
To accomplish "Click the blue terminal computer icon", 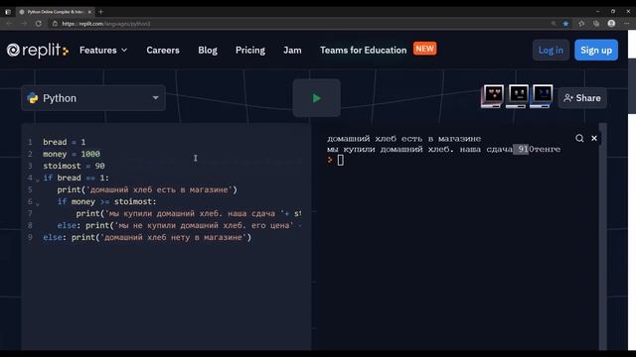I will click(x=542, y=96).
